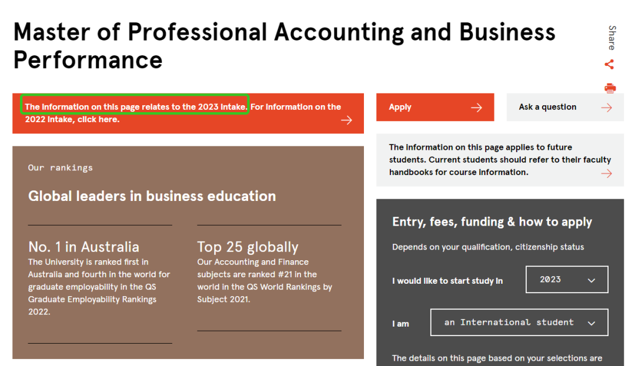The height and width of the screenshot is (366, 635).
Task: Expand the start year chevron next to 2023
Action: coord(591,280)
